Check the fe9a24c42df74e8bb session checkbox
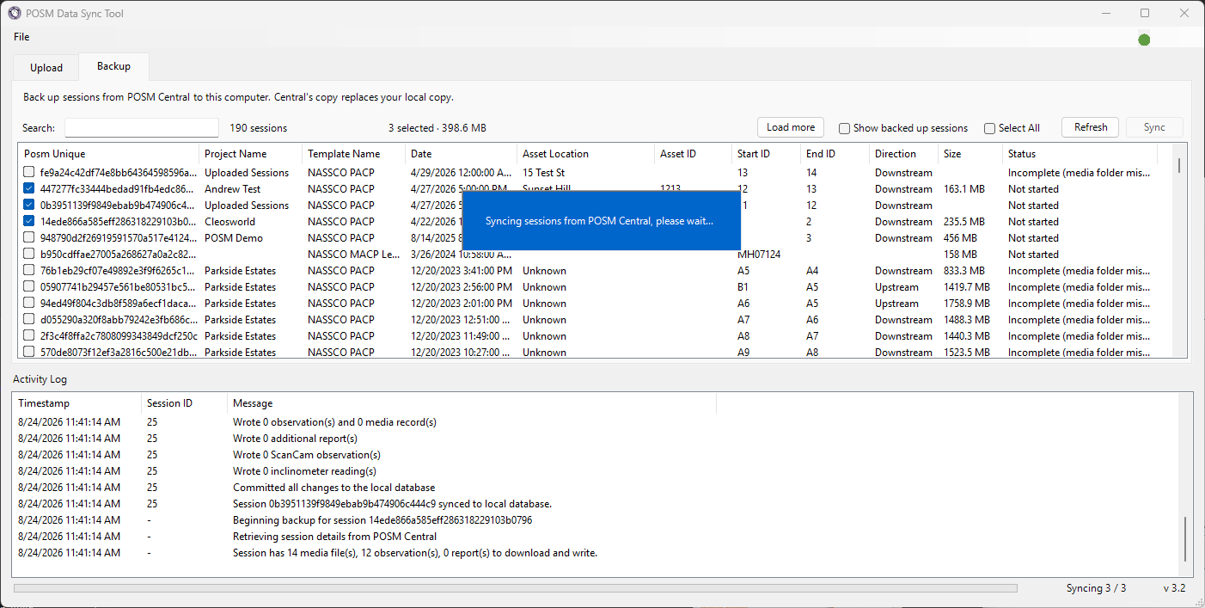This screenshot has height=608, width=1205. (x=29, y=172)
